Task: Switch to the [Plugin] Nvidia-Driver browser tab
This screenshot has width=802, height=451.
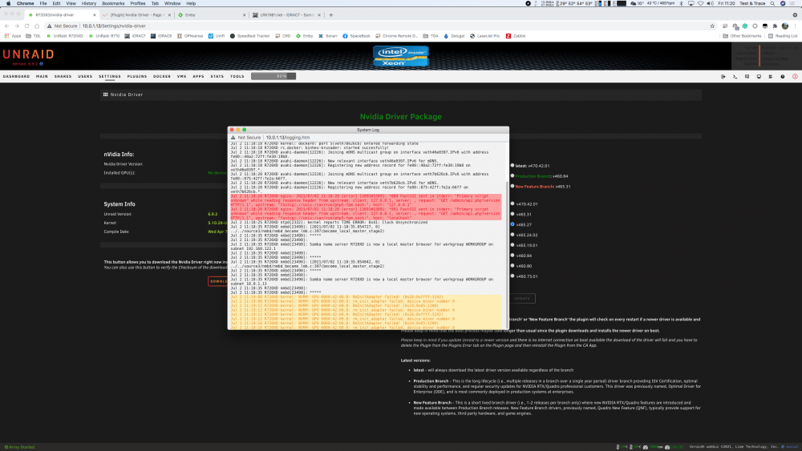Action: (x=136, y=14)
